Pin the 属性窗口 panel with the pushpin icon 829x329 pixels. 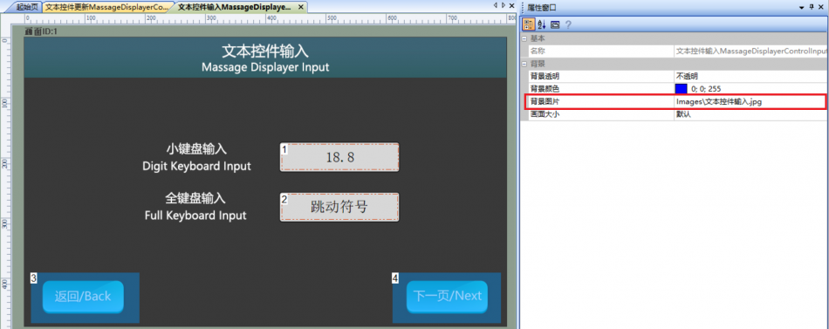pyautogui.click(x=812, y=7)
